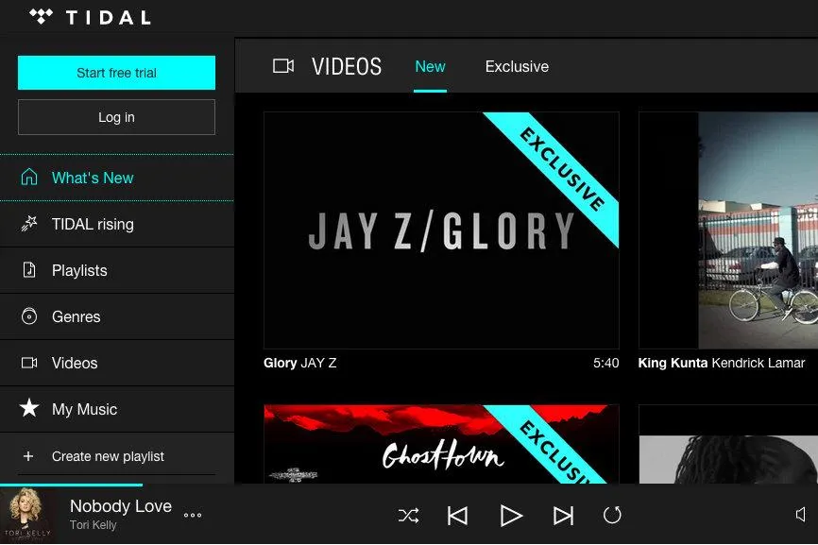
Task: Switch to the Exclusive videos tab
Action: [x=517, y=67]
